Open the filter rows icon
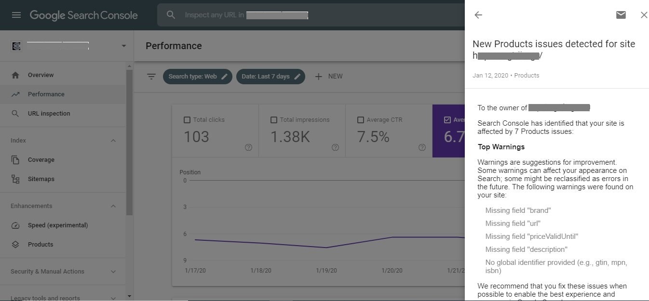649x301 pixels. pos(151,77)
